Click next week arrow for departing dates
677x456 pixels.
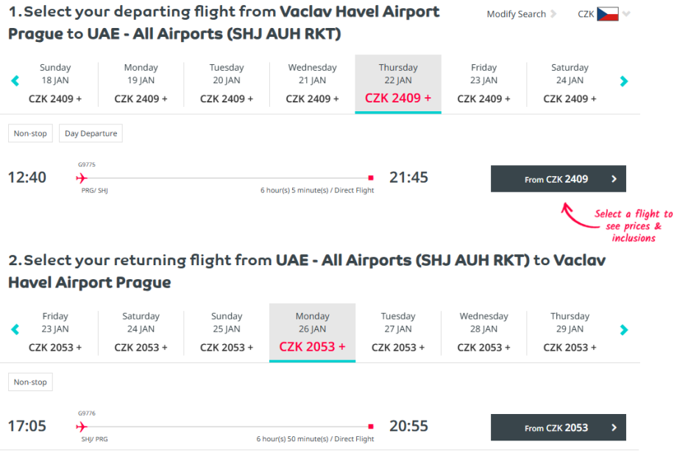point(624,81)
